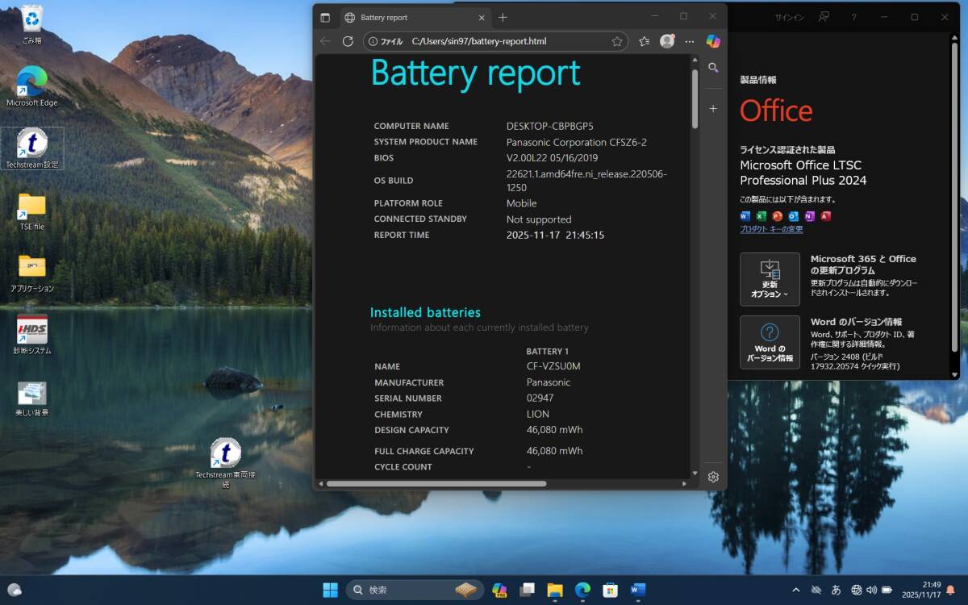This screenshot has height=605, width=968.
Task: Open a new tab in Edge
Action: tap(503, 17)
